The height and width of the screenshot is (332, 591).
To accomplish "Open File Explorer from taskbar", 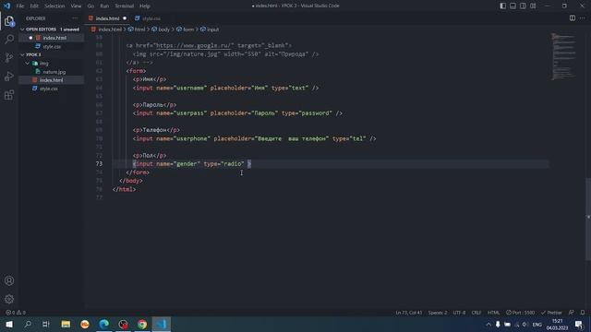I will click(66, 324).
